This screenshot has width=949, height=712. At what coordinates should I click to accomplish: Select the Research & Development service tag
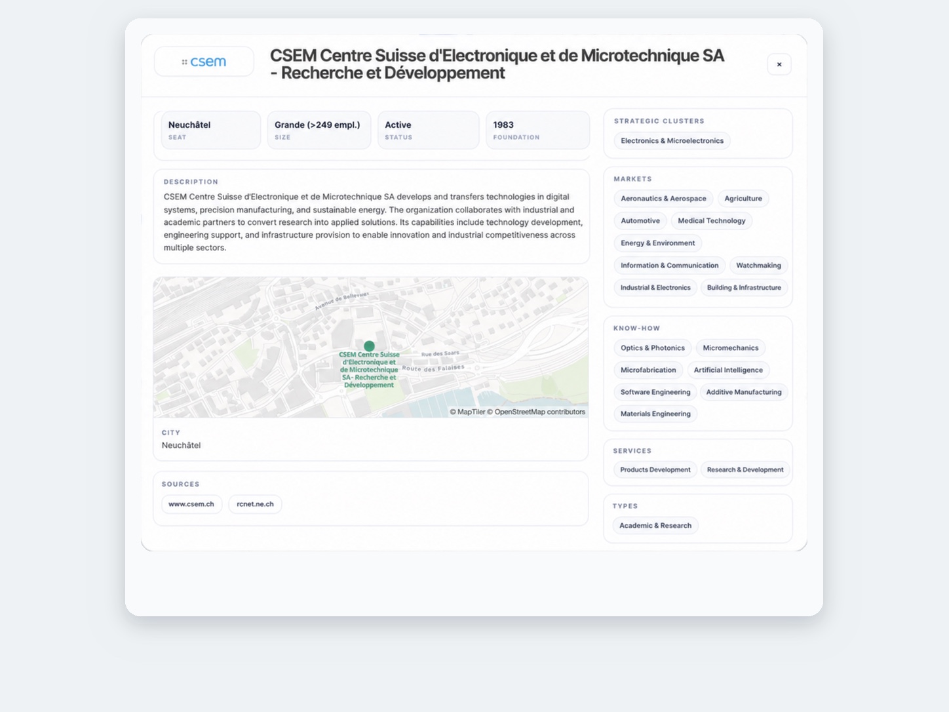745,470
